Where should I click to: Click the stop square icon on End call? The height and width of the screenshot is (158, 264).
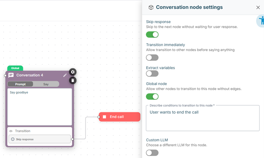(x=104, y=117)
